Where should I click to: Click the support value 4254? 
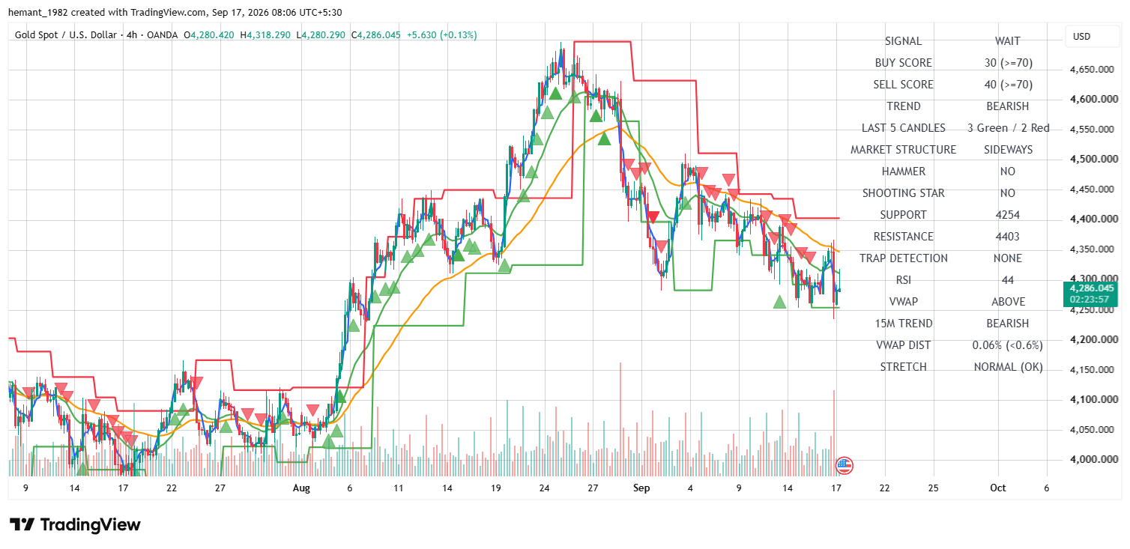click(x=1008, y=215)
